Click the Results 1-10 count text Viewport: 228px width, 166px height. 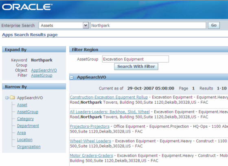pos(213,88)
